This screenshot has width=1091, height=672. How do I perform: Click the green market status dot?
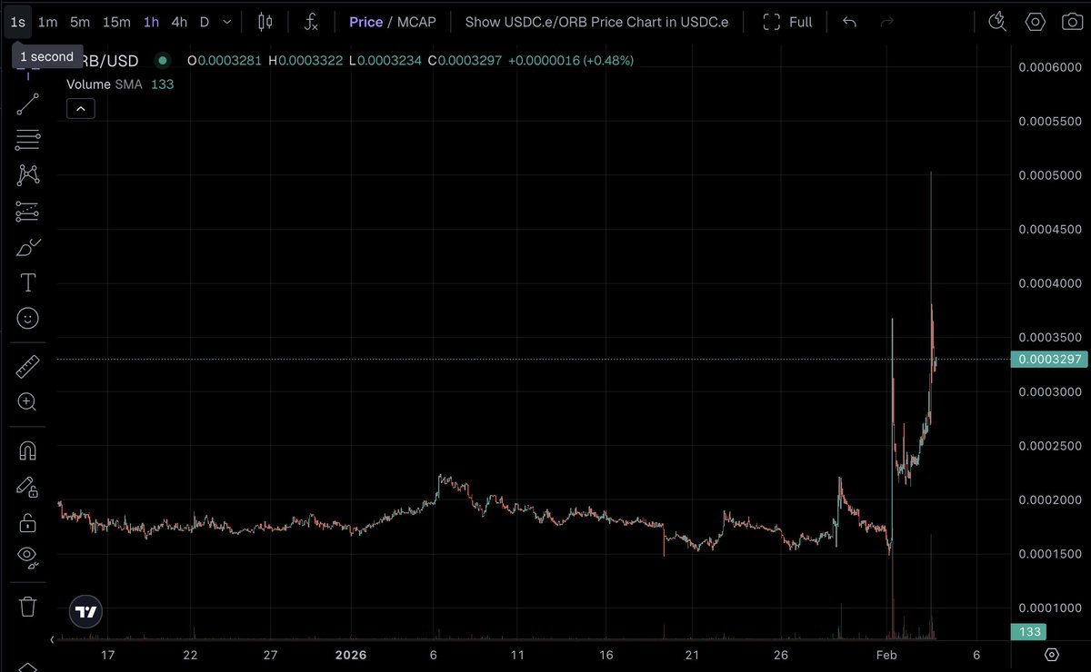coord(163,61)
